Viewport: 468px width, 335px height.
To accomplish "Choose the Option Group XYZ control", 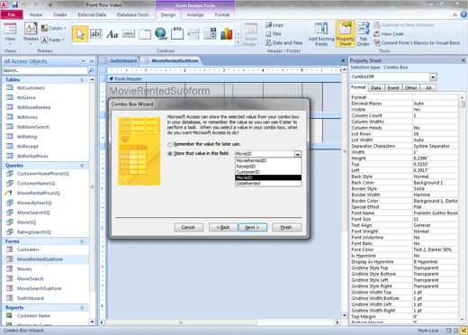I will (x=177, y=33).
